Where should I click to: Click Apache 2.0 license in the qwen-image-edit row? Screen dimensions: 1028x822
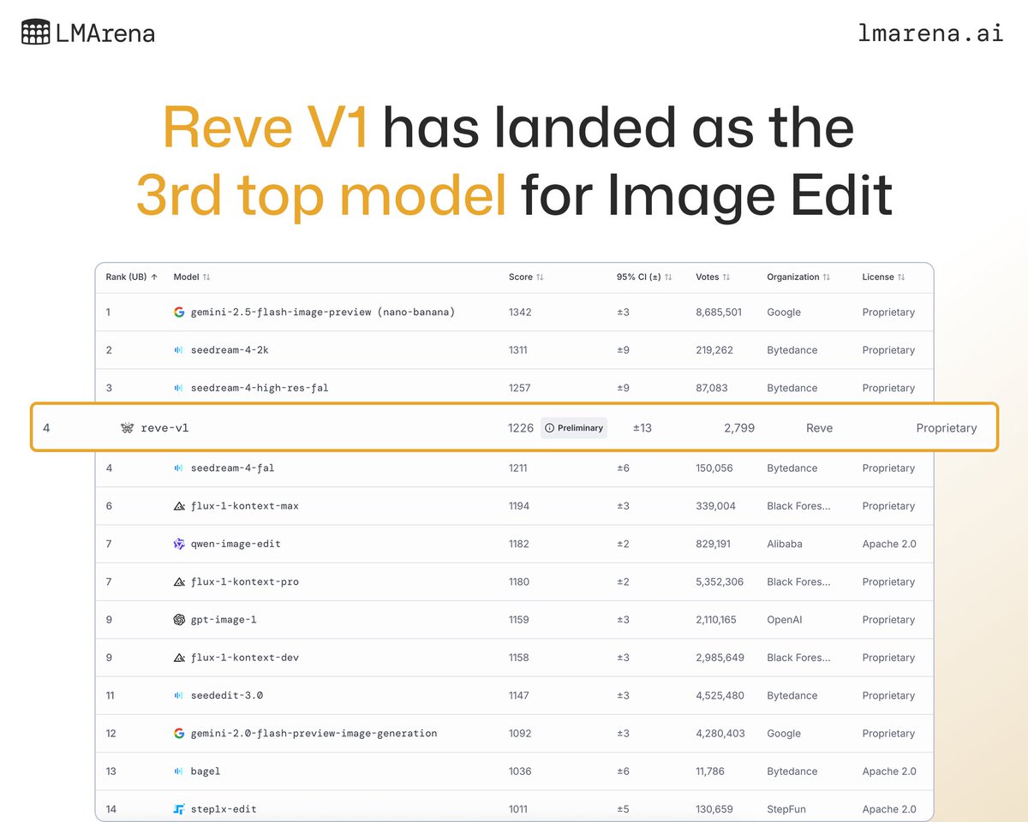point(889,544)
